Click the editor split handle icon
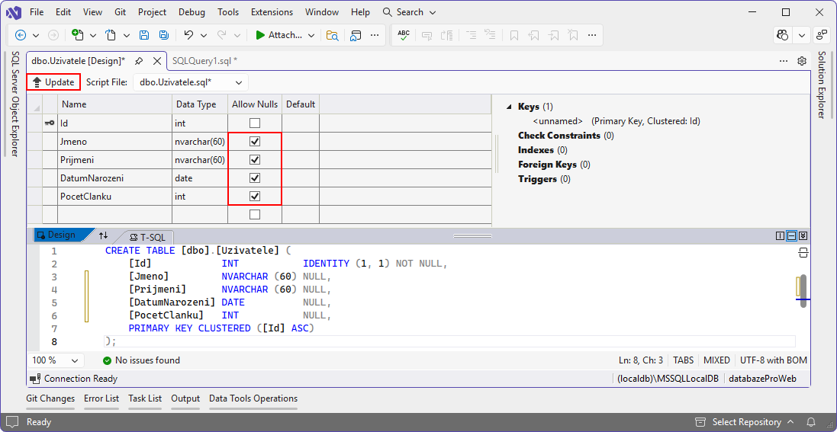The height and width of the screenshot is (432, 837). tap(803, 253)
